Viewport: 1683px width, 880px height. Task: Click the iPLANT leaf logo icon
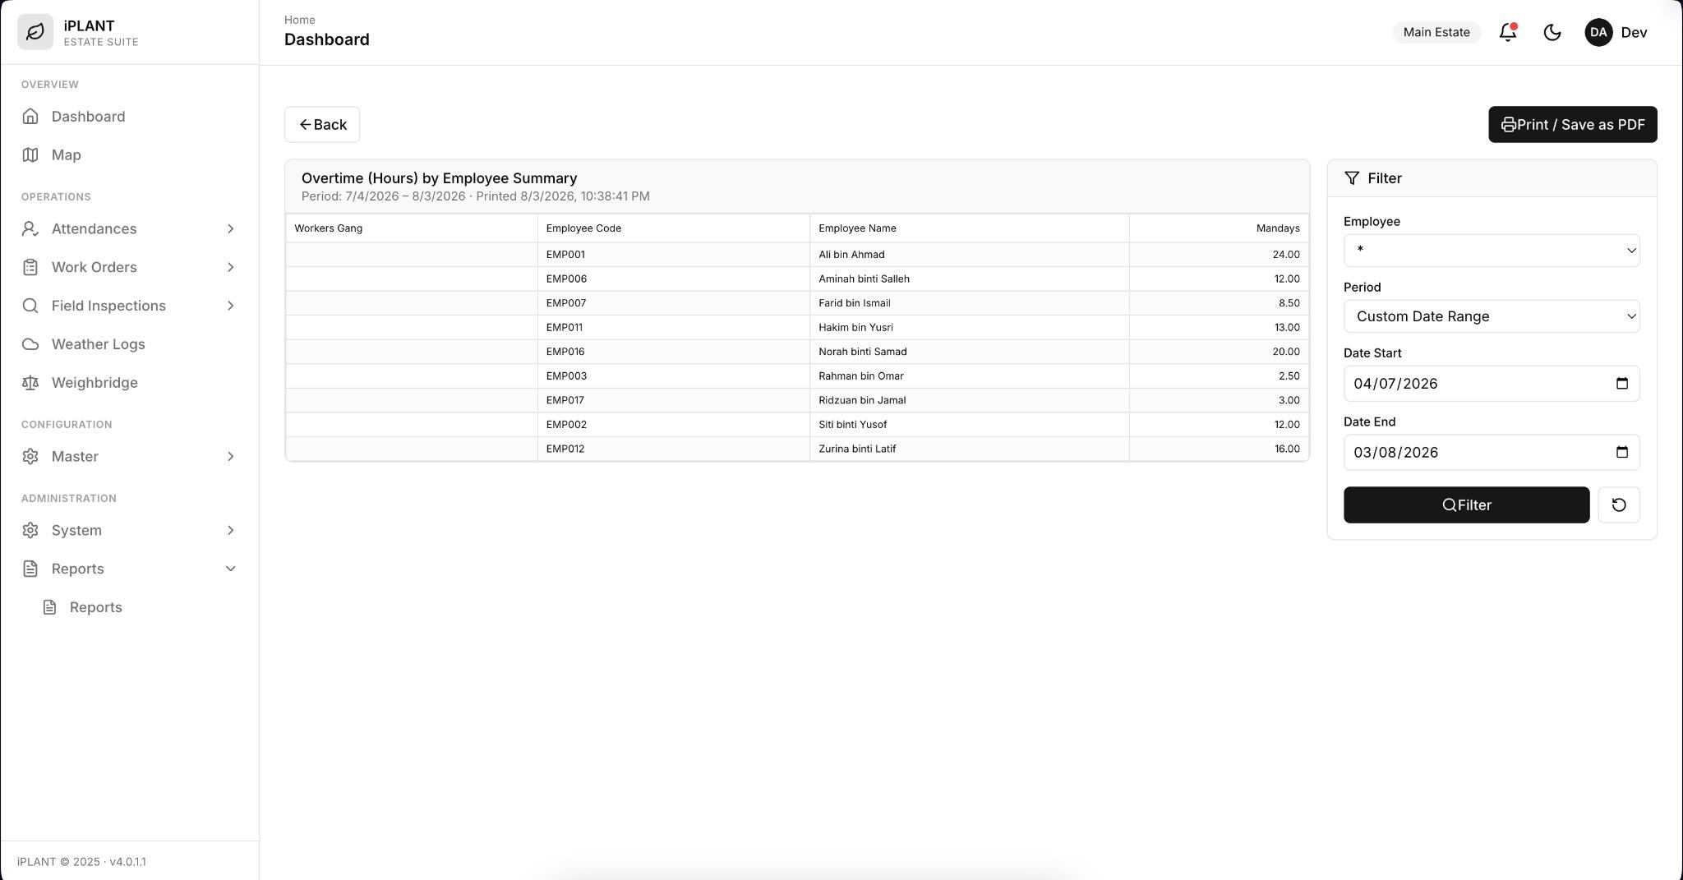click(35, 32)
